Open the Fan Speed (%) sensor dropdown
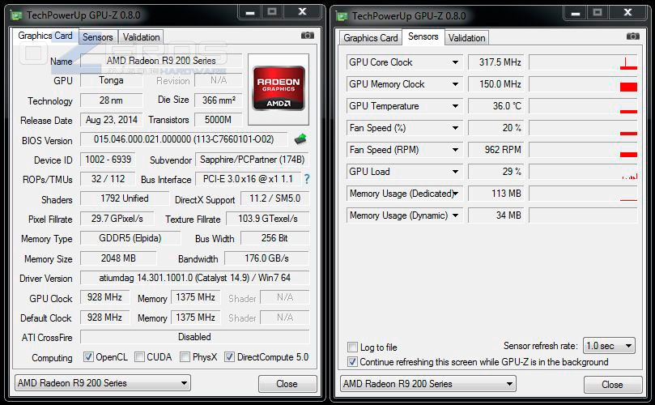 455,128
